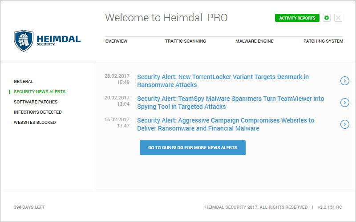Read the TeamSpy Malware TeamViewer article
This screenshot has height=222, width=356.
pyautogui.click(x=231, y=103)
